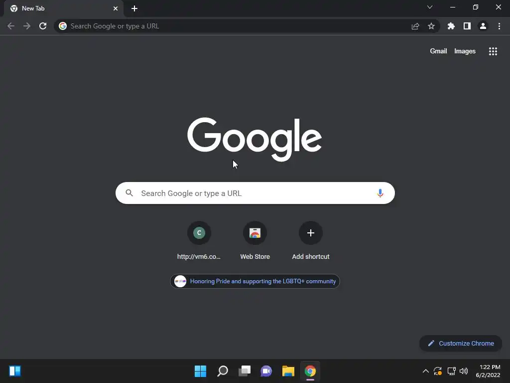
Task: Click the Google icon in address bar
Action: 63,26
